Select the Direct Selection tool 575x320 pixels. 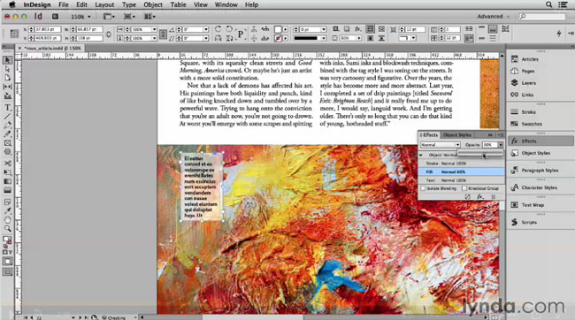pyautogui.click(x=7, y=69)
